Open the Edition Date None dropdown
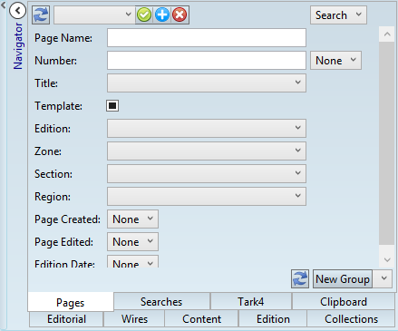 (132, 262)
